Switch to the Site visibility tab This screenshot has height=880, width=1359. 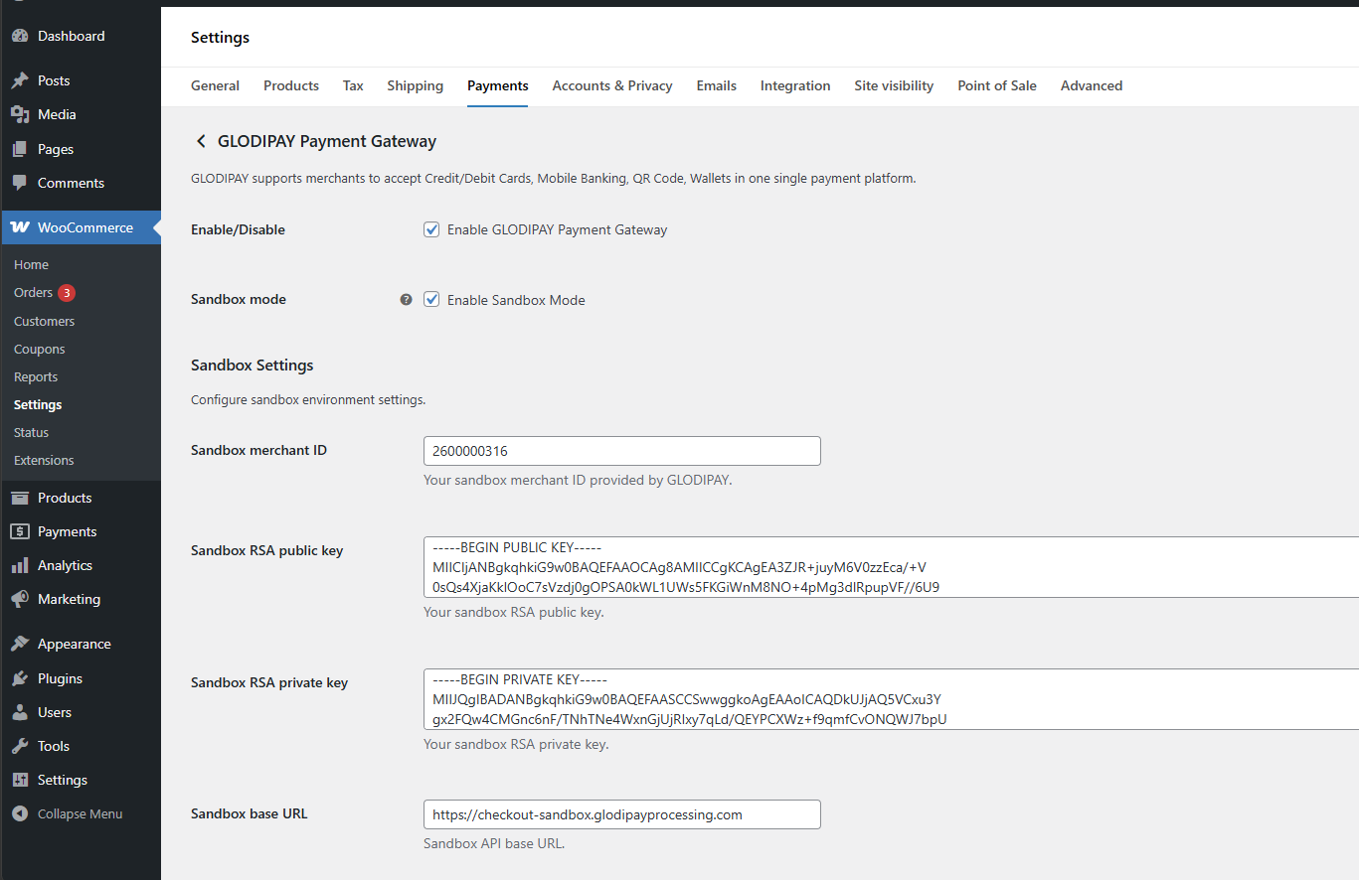click(x=894, y=85)
